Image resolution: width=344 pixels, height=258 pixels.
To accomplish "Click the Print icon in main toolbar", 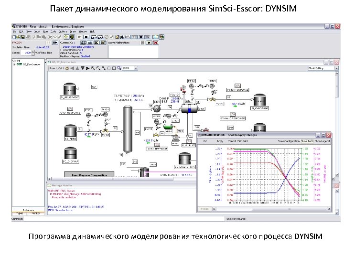I will (x=28, y=37).
